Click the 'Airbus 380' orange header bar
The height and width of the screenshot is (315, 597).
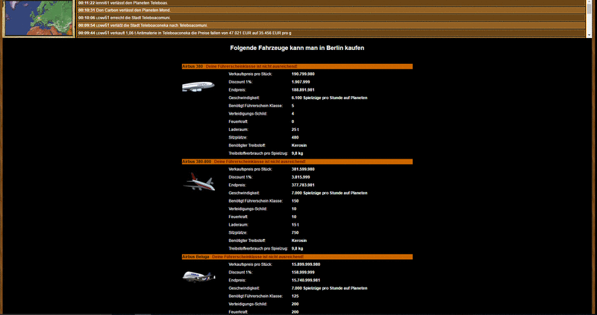297,66
